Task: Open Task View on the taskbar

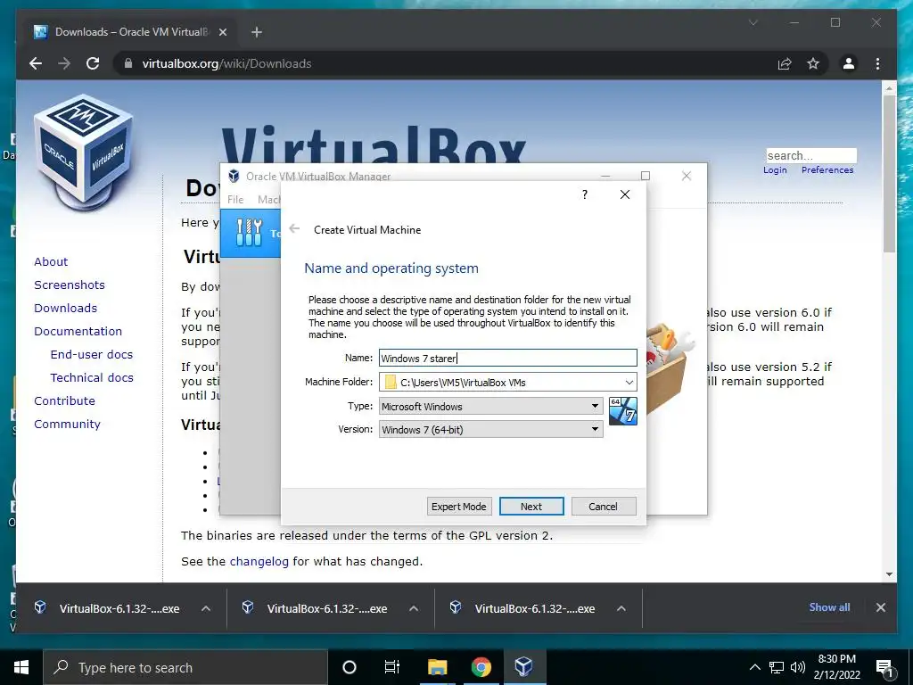Action: pos(392,667)
